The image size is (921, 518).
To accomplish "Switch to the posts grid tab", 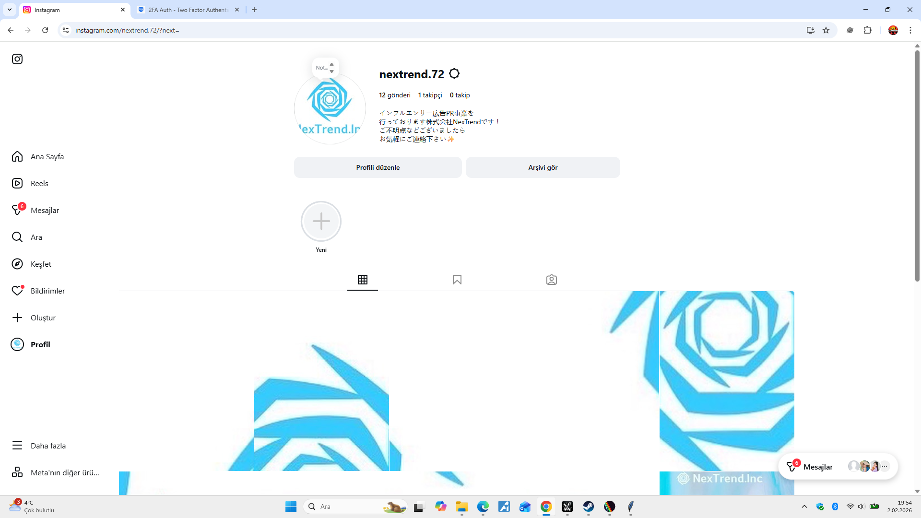I will pos(363,280).
